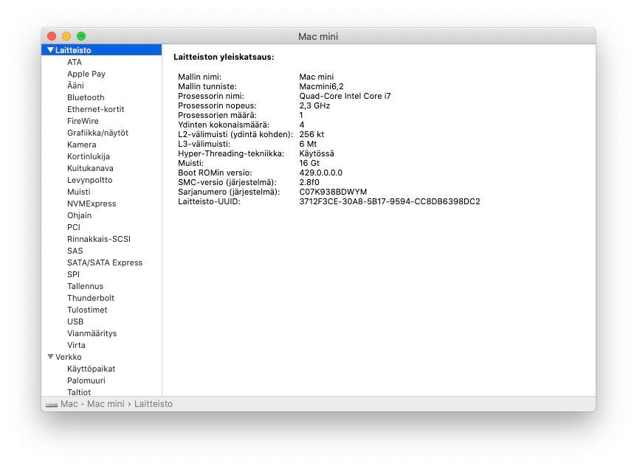
Task: Open Levynpoltto entry
Action: [x=90, y=180]
